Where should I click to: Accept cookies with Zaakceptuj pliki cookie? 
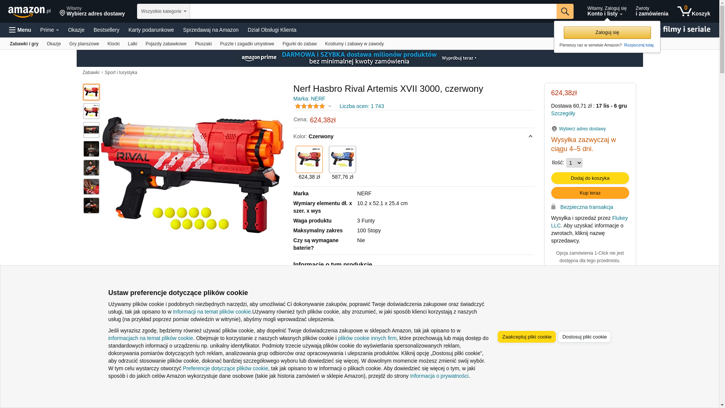coord(527,337)
